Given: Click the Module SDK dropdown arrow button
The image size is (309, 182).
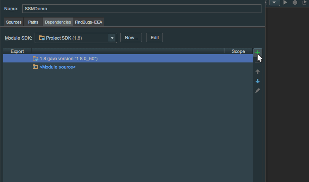Looking at the screenshot, I should (x=112, y=38).
